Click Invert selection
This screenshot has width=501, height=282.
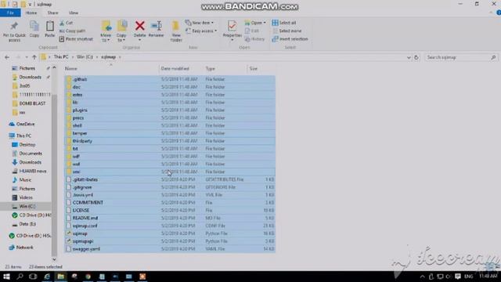tap(290, 39)
